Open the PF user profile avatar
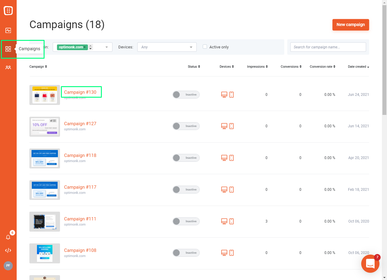The width and height of the screenshot is (387, 280). click(x=8, y=266)
